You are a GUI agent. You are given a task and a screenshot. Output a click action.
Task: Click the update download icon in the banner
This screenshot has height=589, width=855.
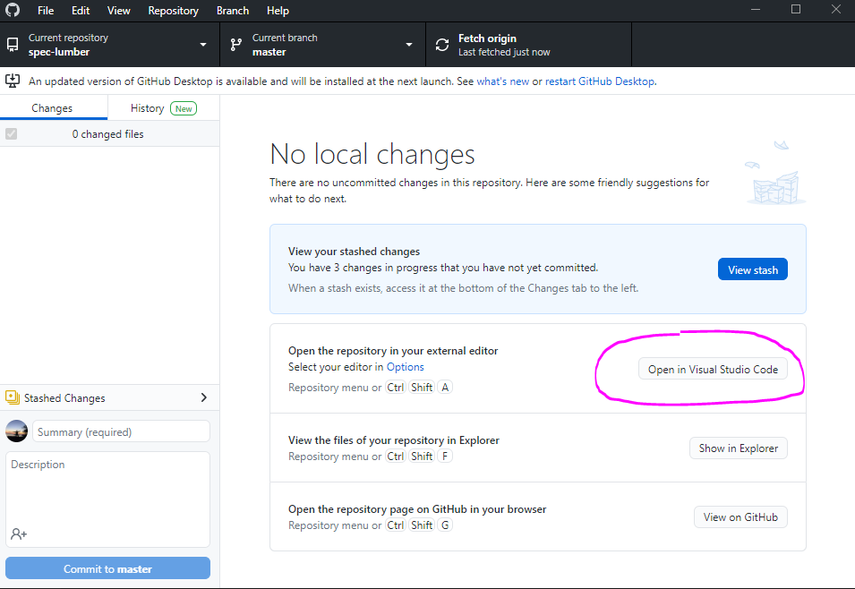13,81
